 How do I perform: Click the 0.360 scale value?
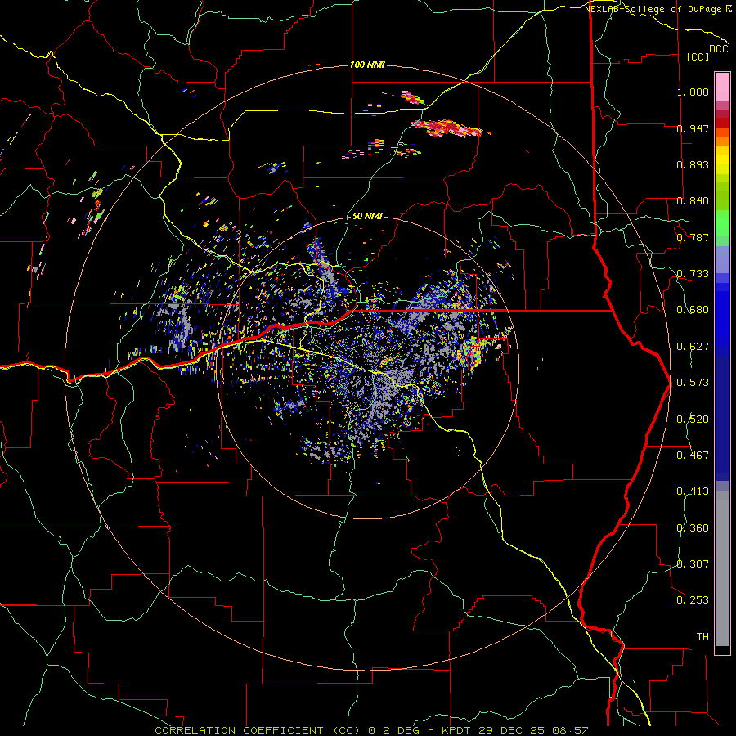point(693,528)
